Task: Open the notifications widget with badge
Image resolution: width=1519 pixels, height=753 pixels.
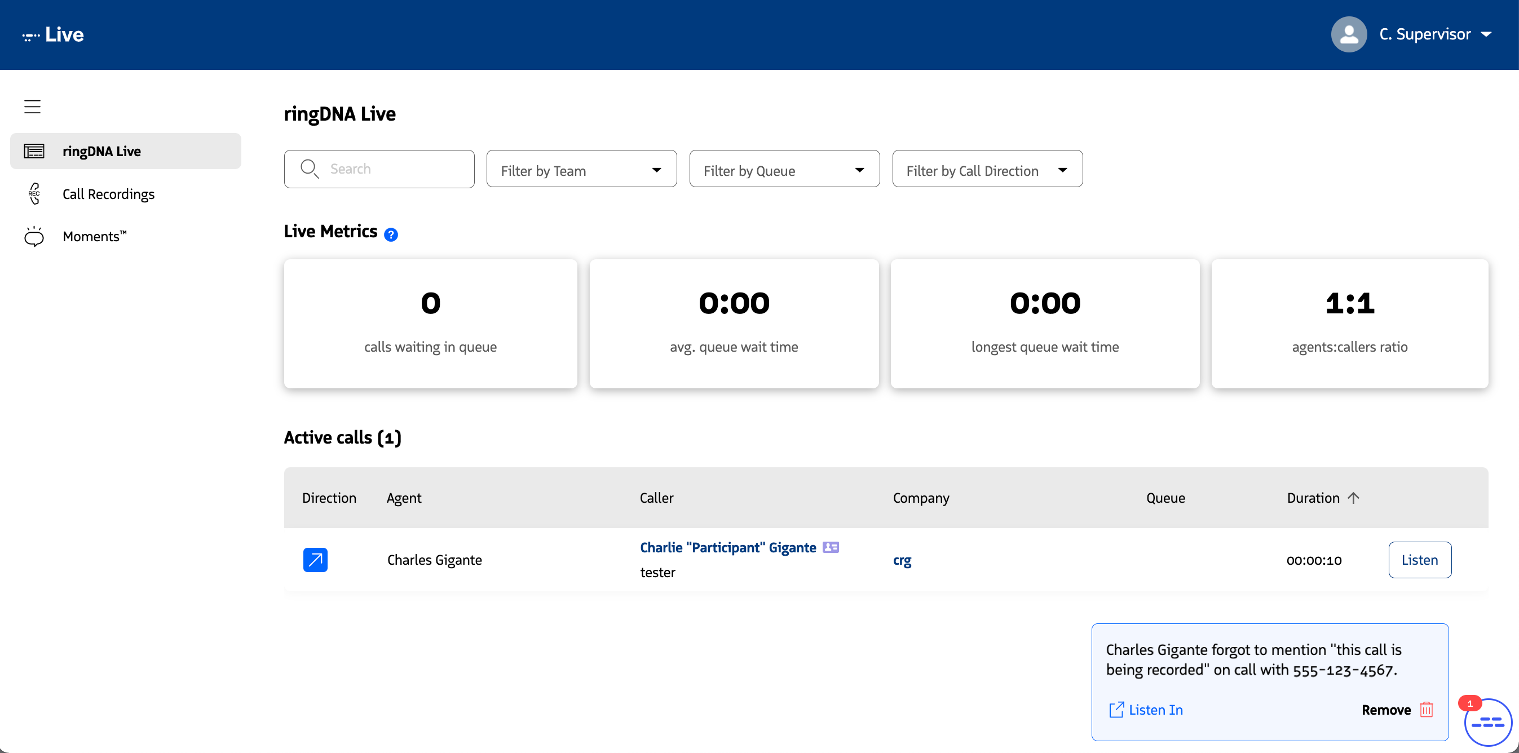Action: click(x=1487, y=721)
